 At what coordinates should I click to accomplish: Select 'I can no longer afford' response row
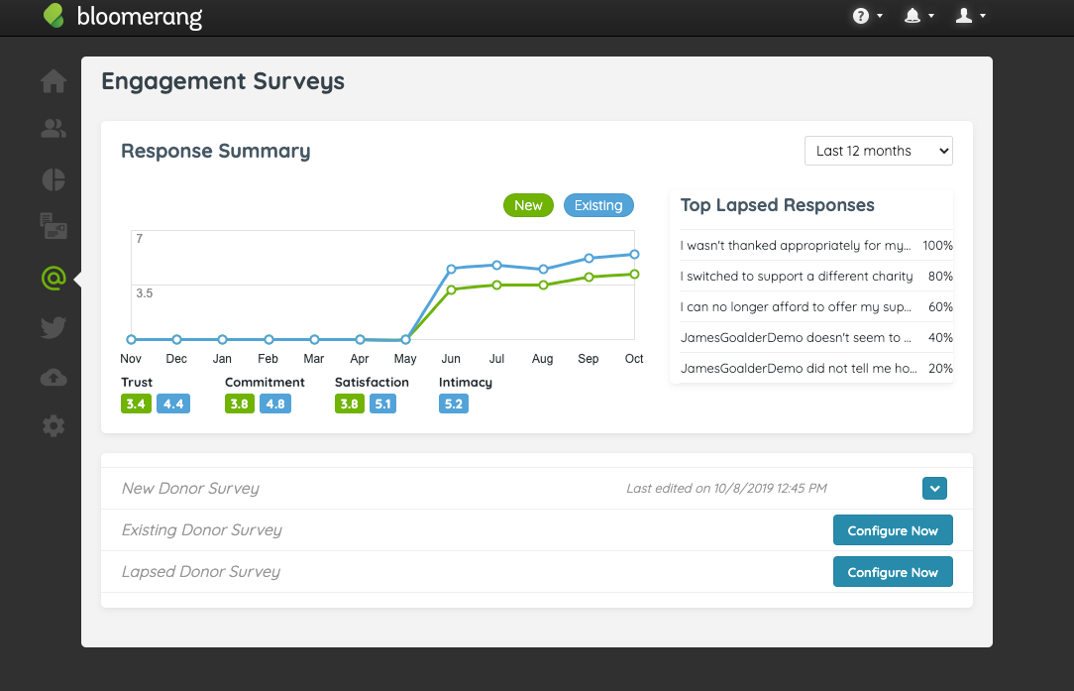816,306
